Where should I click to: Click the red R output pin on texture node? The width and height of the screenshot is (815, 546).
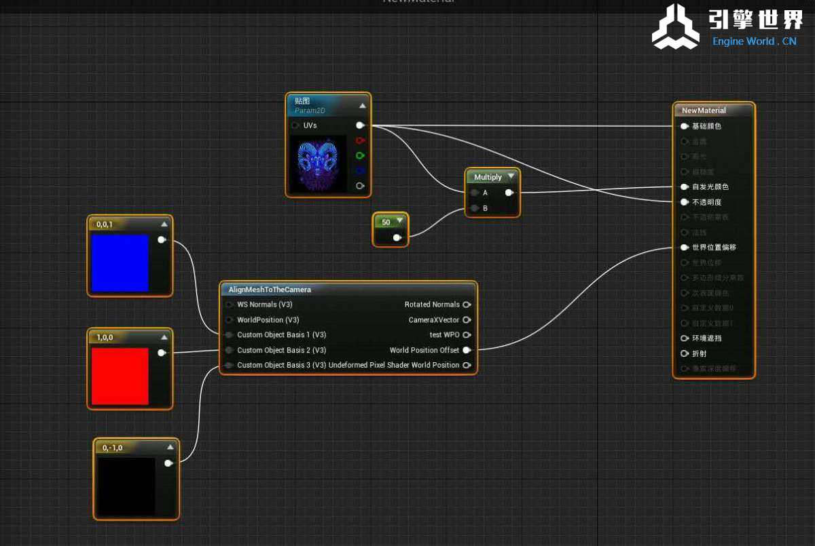pyautogui.click(x=360, y=140)
